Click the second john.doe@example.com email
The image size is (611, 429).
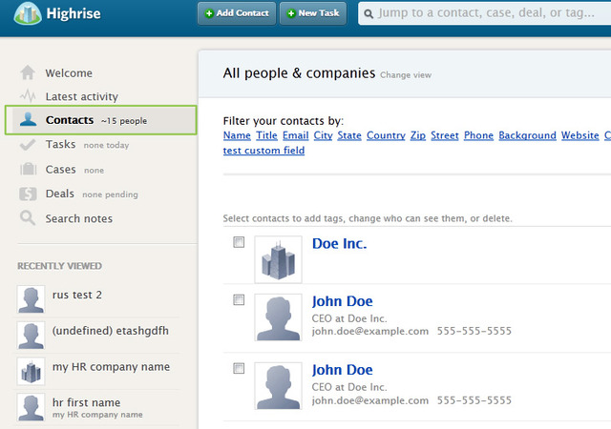[x=369, y=400]
